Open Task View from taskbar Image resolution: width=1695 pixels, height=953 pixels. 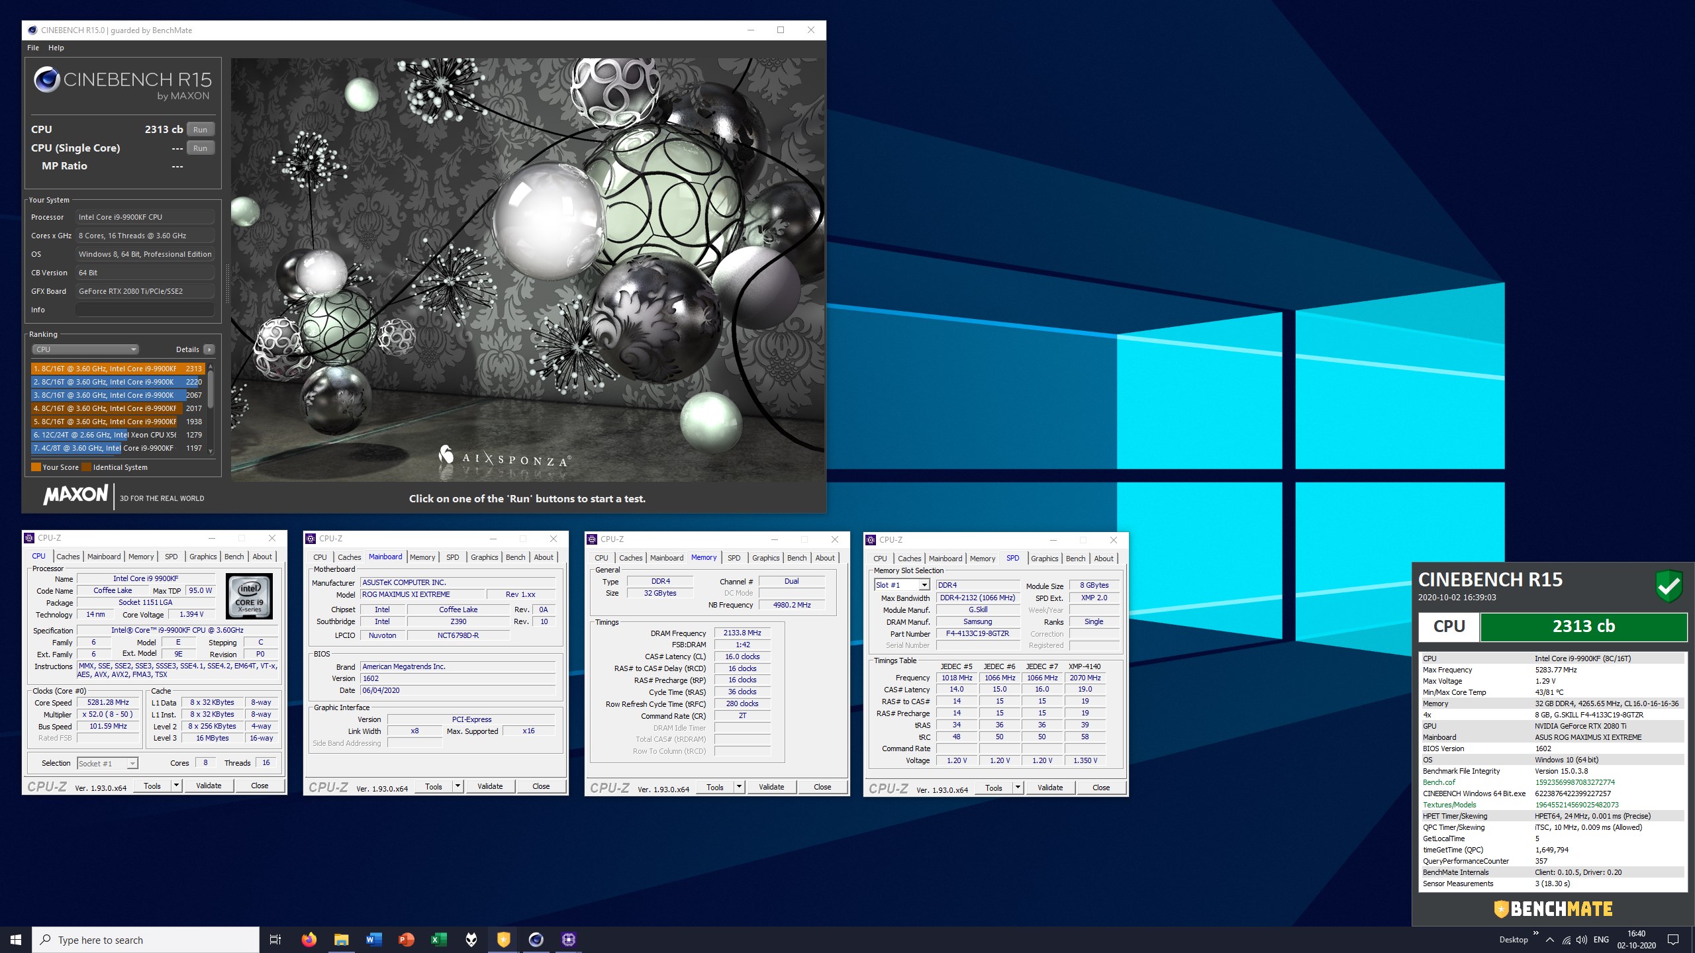(275, 940)
